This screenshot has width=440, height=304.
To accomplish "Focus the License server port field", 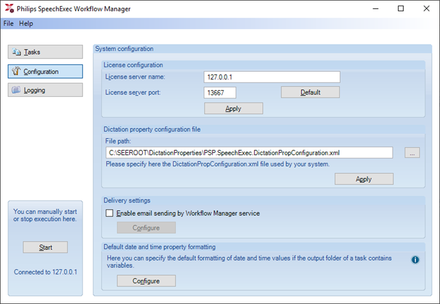I will [220, 93].
